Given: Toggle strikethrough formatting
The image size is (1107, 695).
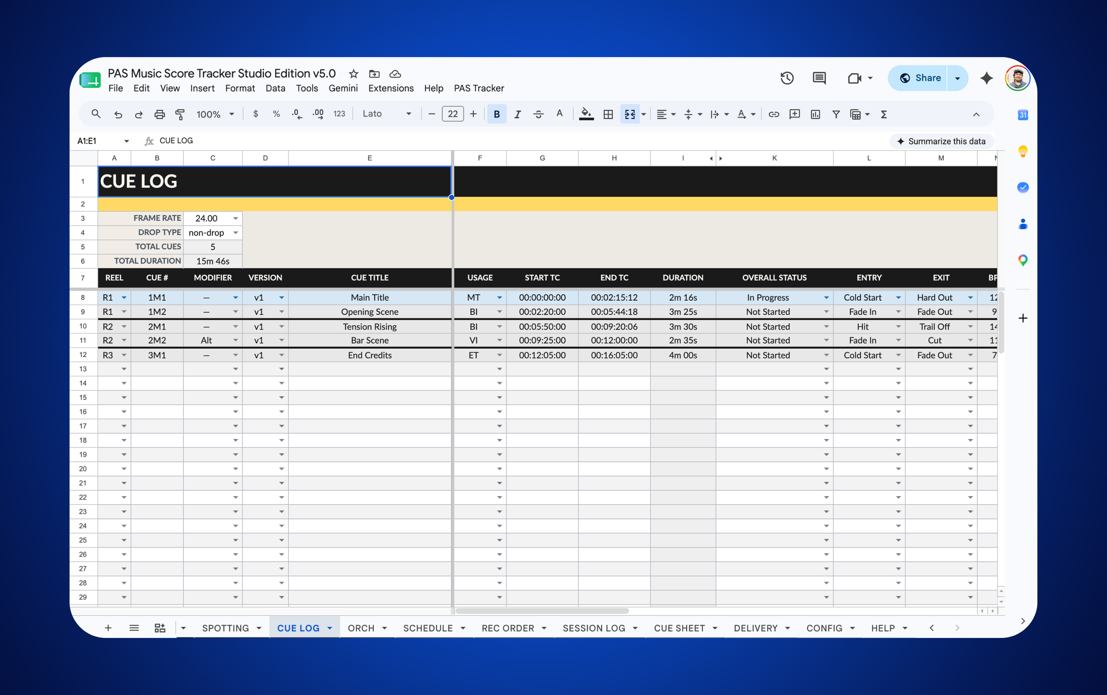Looking at the screenshot, I should coord(538,114).
